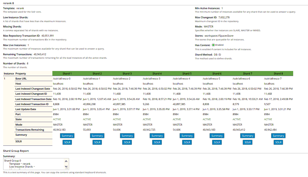Select the Shard 2 column header
Image resolution: width=308 pixels, height=177 pixels.
click(x=97, y=74)
